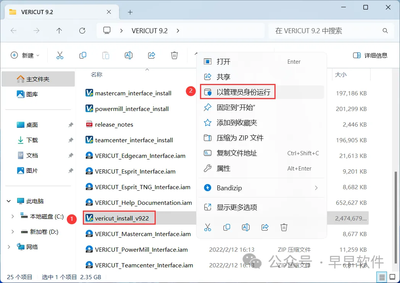Screen dimensions: 400x283
Task: Expand the 网络 tree node
Action: point(9,247)
